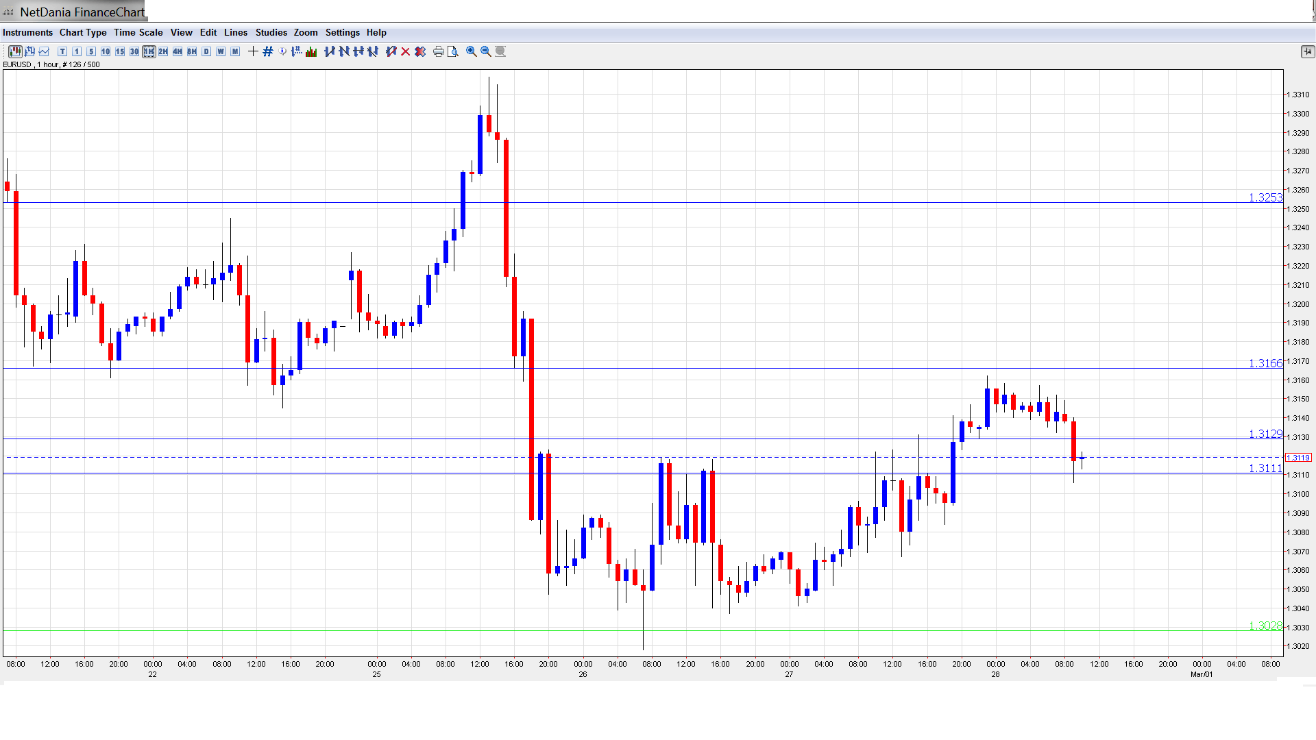Open the Studies menu

pyautogui.click(x=271, y=32)
